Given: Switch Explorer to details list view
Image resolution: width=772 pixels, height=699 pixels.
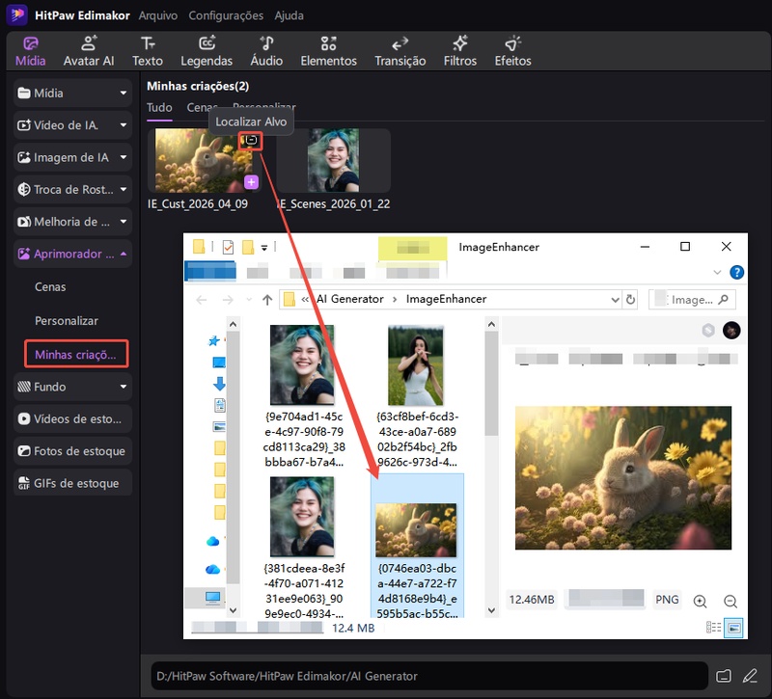Looking at the screenshot, I should [714, 628].
